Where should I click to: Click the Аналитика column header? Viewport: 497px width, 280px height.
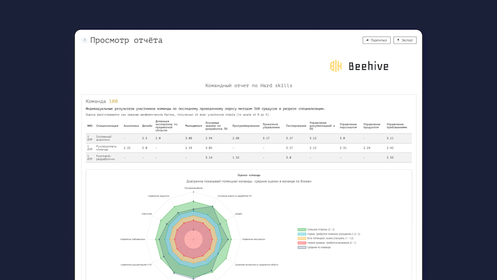click(131, 126)
